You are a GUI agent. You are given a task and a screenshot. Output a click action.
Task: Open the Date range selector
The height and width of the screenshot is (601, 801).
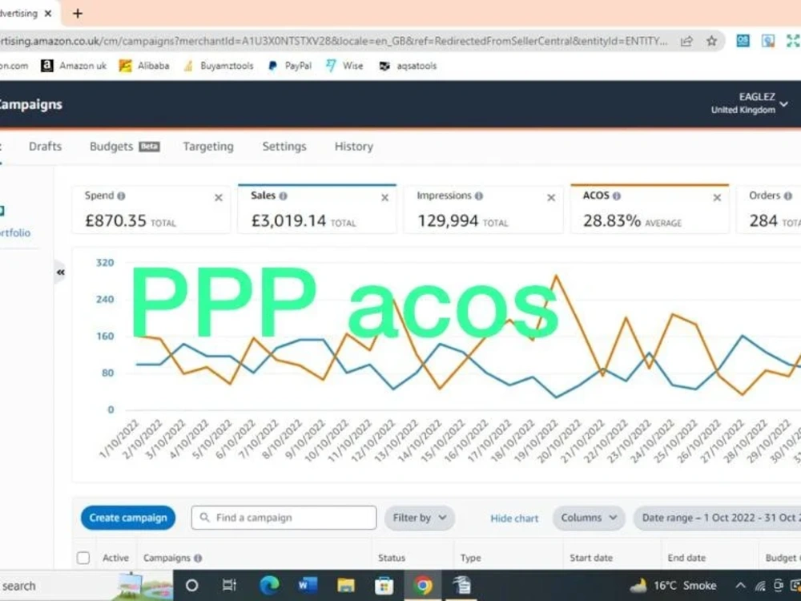click(717, 518)
